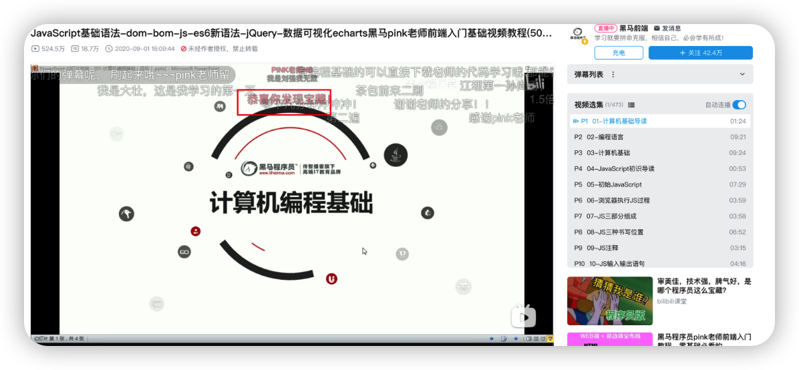
Task: Click the 关注 42.4万 follow button
Action: (700, 53)
